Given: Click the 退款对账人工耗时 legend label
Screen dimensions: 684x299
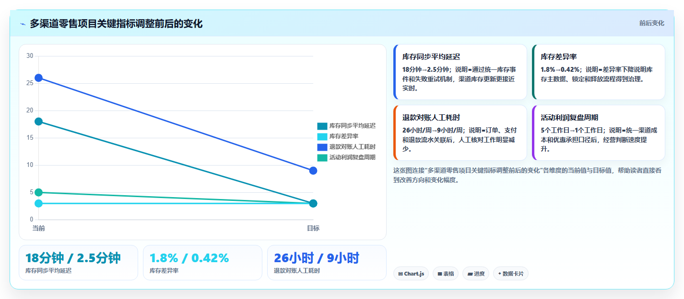Looking at the screenshot, I should coord(353,147).
